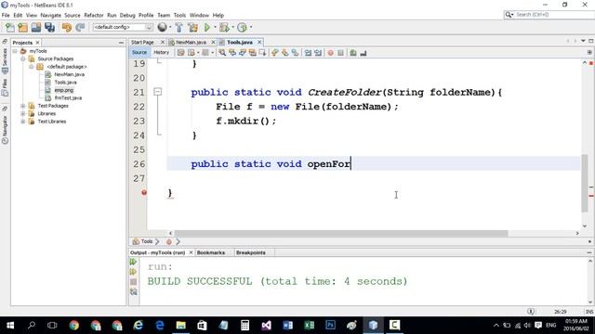Open Visual Studio from the taskbar
Viewport: 595px width, 334px height.
coord(267,325)
